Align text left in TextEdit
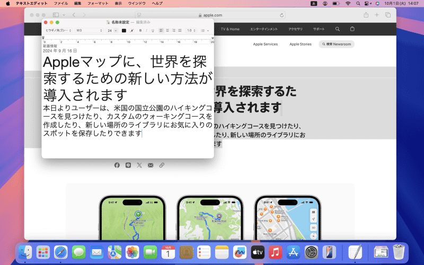424x265 pixels. (x=161, y=31)
